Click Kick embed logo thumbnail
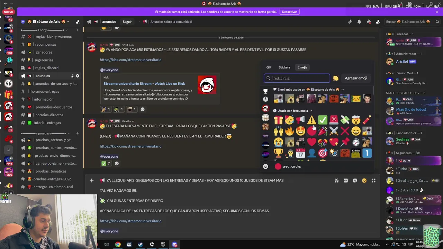This screenshot has width=443, height=249. pyautogui.click(x=207, y=85)
